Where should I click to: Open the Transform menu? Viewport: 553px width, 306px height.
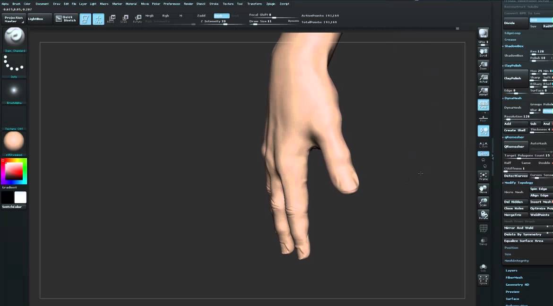254,4
